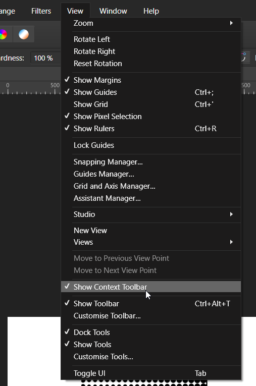Choose Rotate Left
Image resolution: width=256 pixels, height=386 pixels.
click(x=151, y=39)
